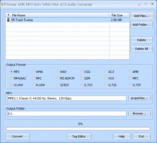Click the Add Folder... button
The width and height of the screenshot is (157, 143).
click(x=142, y=25)
